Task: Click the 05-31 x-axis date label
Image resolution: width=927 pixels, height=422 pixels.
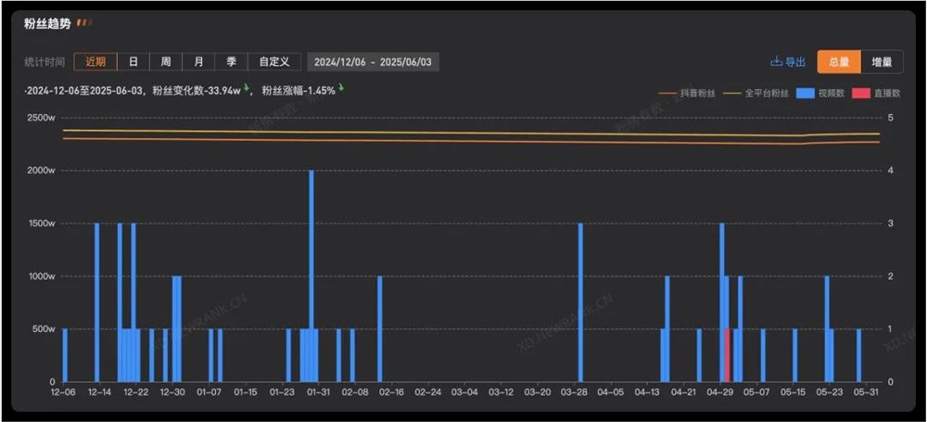Action: [x=866, y=391]
